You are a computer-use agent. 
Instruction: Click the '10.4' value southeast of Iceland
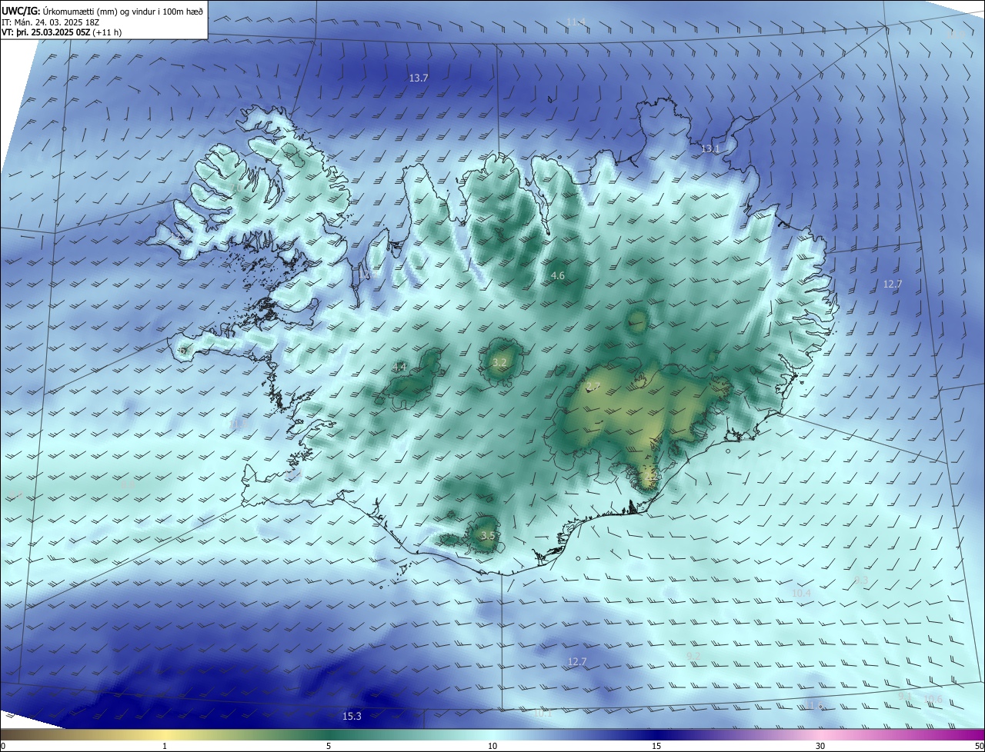pos(801,594)
